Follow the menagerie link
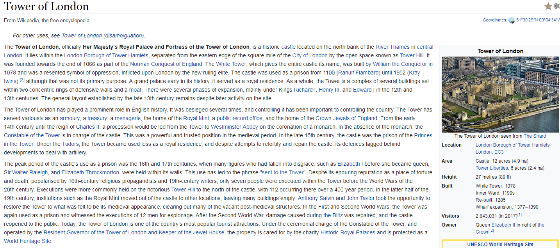The image size is (560, 248). tap(127, 118)
